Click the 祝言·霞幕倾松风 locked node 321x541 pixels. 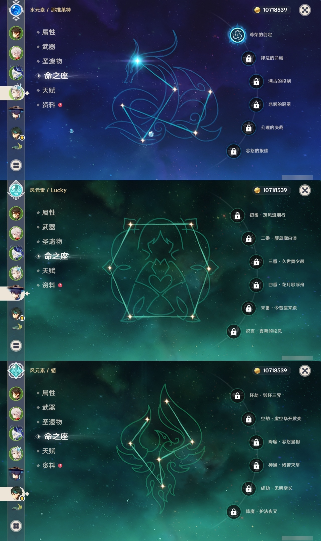233,331
